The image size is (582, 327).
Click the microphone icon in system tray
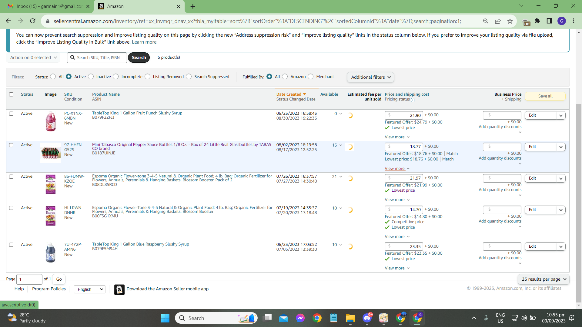tap(486, 318)
